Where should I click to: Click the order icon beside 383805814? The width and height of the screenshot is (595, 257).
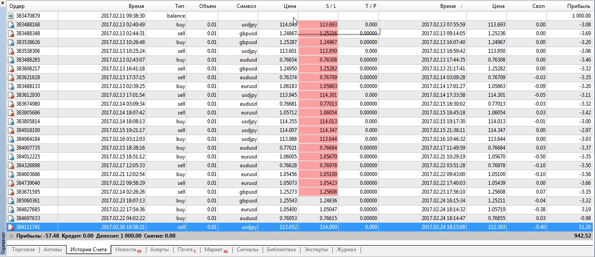pyautogui.click(x=11, y=121)
